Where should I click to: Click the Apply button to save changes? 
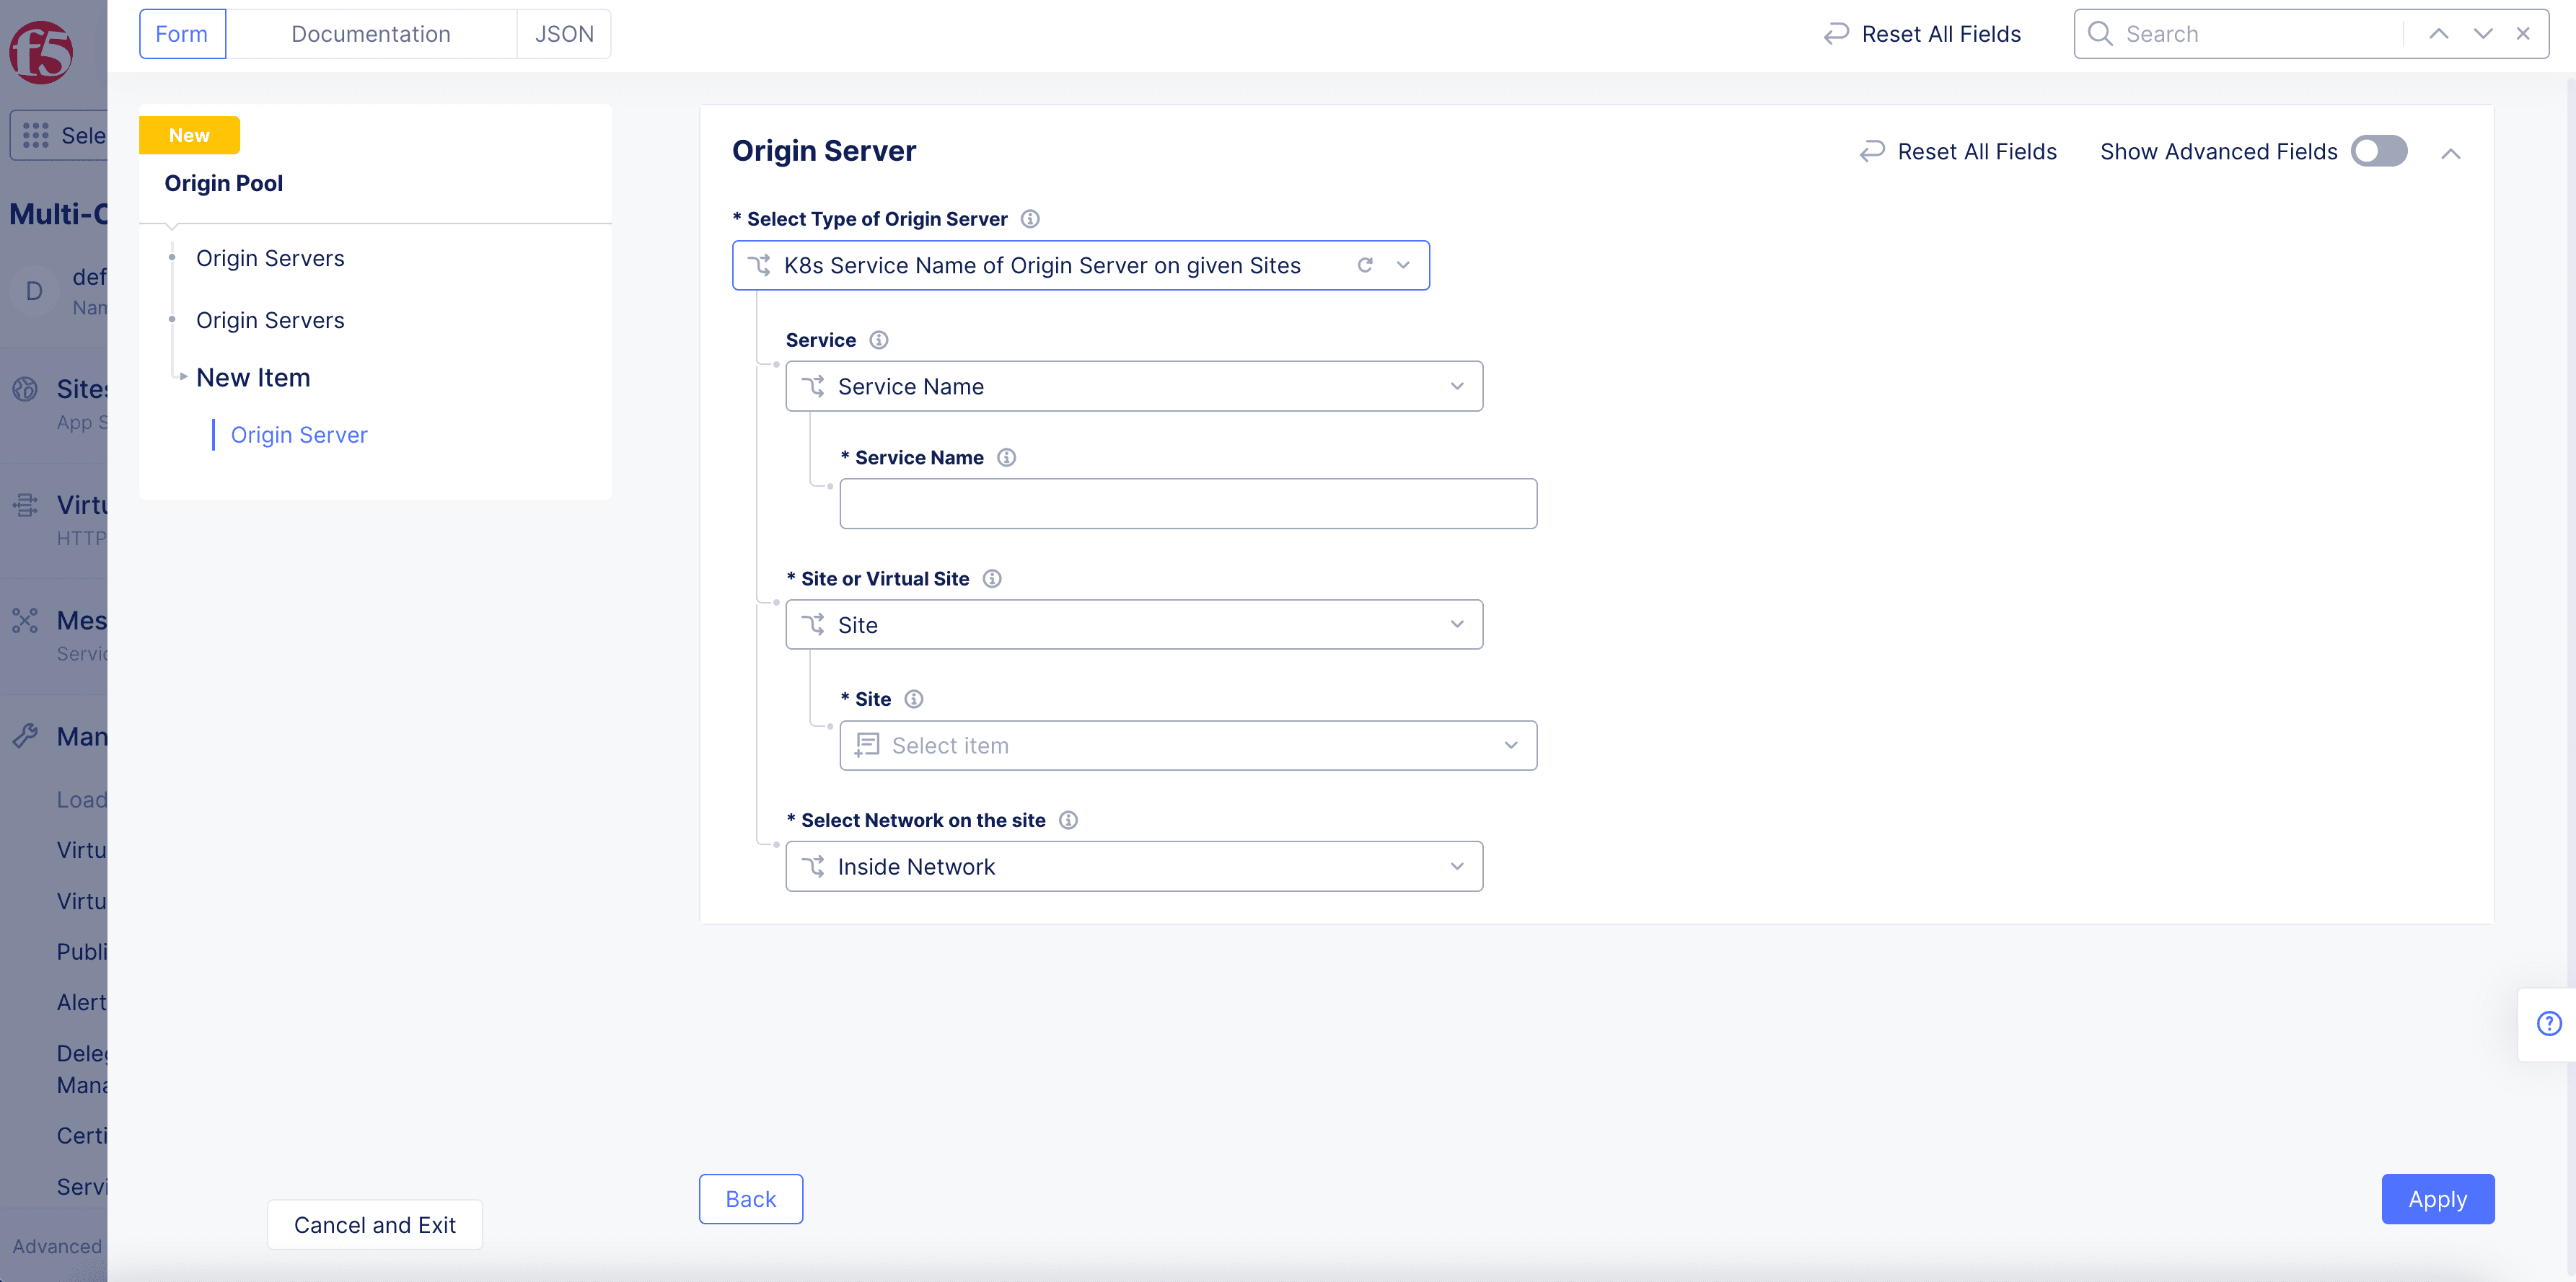coord(2438,1198)
